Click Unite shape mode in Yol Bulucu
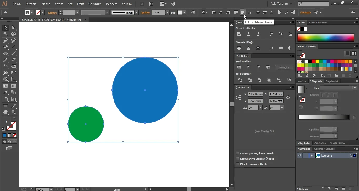The width and height of the screenshot is (359, 191). click(239, 67)
